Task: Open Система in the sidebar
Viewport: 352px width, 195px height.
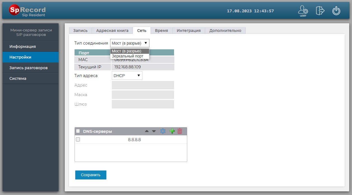Action: (31, 78)
